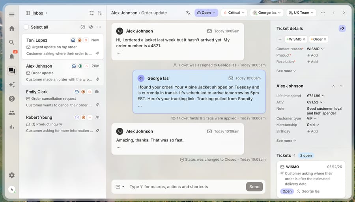Screen dimensions: 355x202
Task: Go to the next ticket arrow
Action: point(344,13)
